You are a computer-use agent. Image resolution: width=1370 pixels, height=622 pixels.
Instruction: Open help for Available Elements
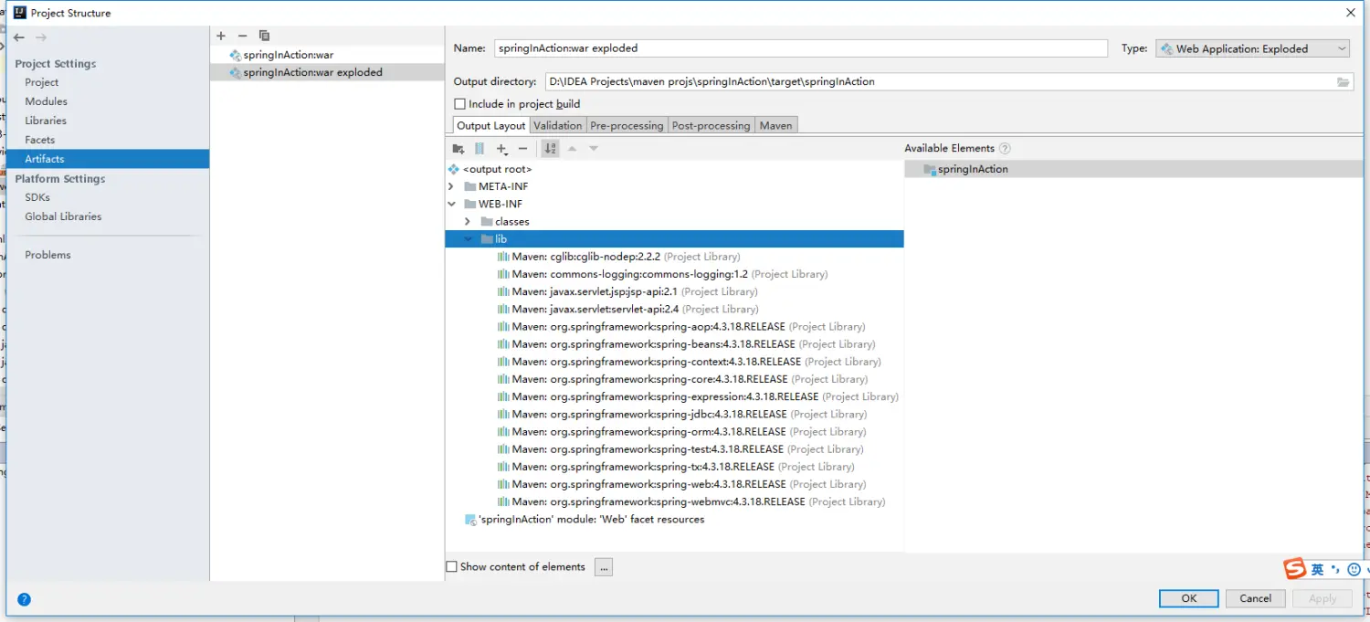[1005, 148]
